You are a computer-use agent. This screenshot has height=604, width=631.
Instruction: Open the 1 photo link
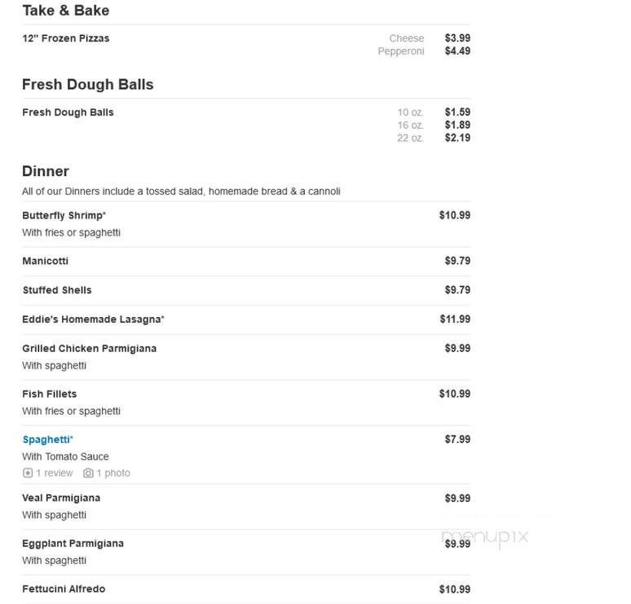click(113, 473)
